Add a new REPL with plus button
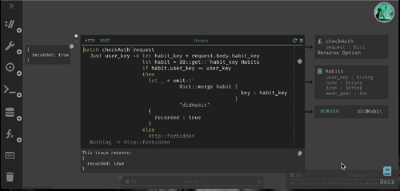400x191 pixels. [19, 95]
